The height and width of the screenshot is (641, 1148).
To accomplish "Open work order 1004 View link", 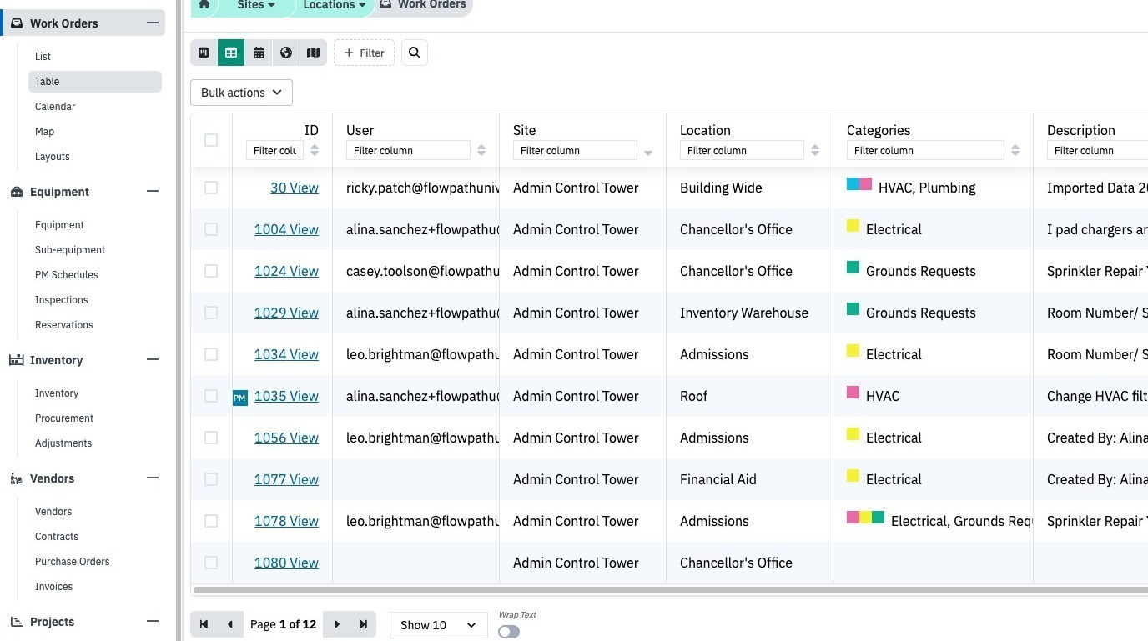I will click(286, 230).
